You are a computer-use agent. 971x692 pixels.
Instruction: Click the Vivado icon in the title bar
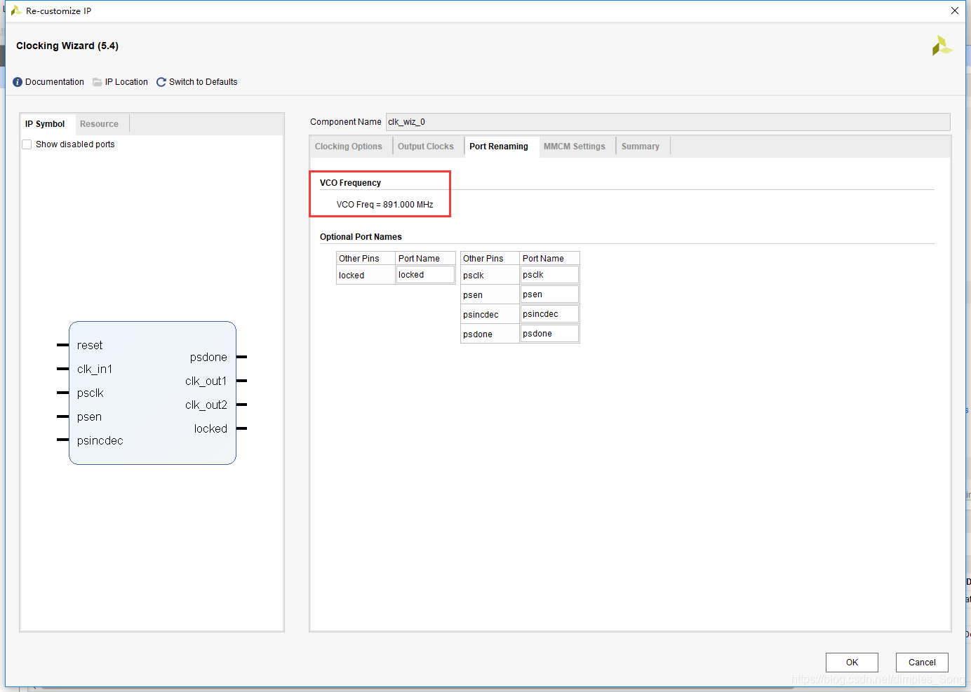point(15,11)
